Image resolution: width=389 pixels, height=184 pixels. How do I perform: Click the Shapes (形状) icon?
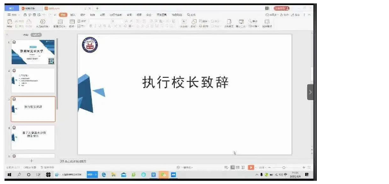point(194,22)
